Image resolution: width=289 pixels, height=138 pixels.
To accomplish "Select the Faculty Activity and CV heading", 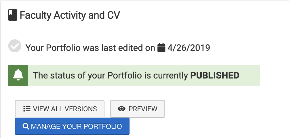I will (x=70, y=15).
